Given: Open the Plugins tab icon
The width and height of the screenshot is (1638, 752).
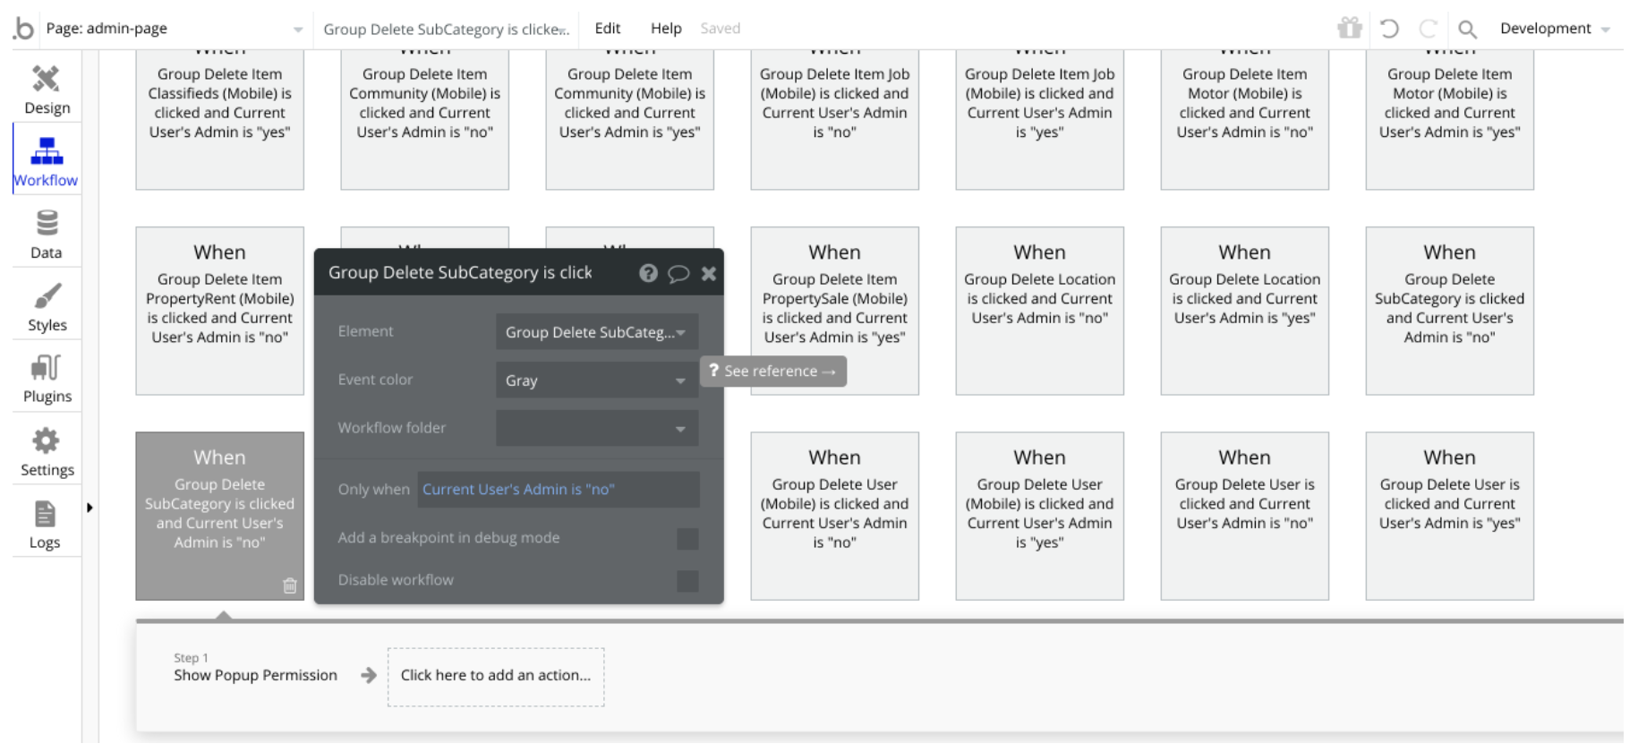Looking at the screenshot, I should (47, 368).
